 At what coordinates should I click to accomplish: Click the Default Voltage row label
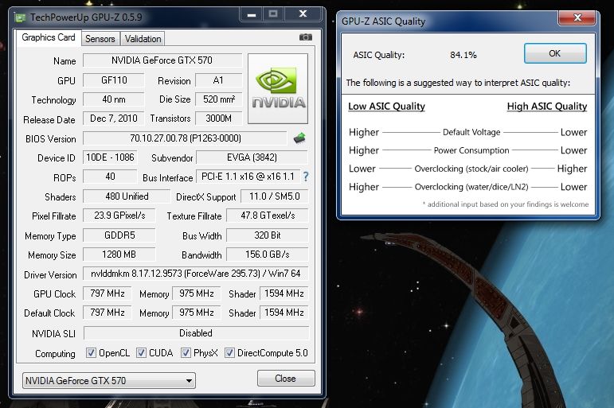[471, 132]
